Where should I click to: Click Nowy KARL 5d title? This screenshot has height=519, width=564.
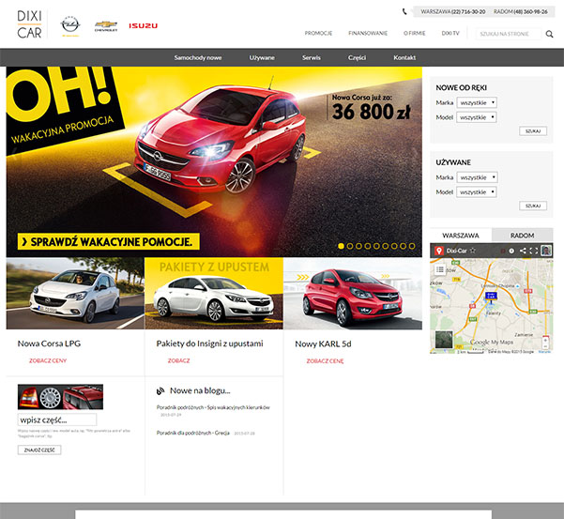pyautogui.click(x=323, y=343)
